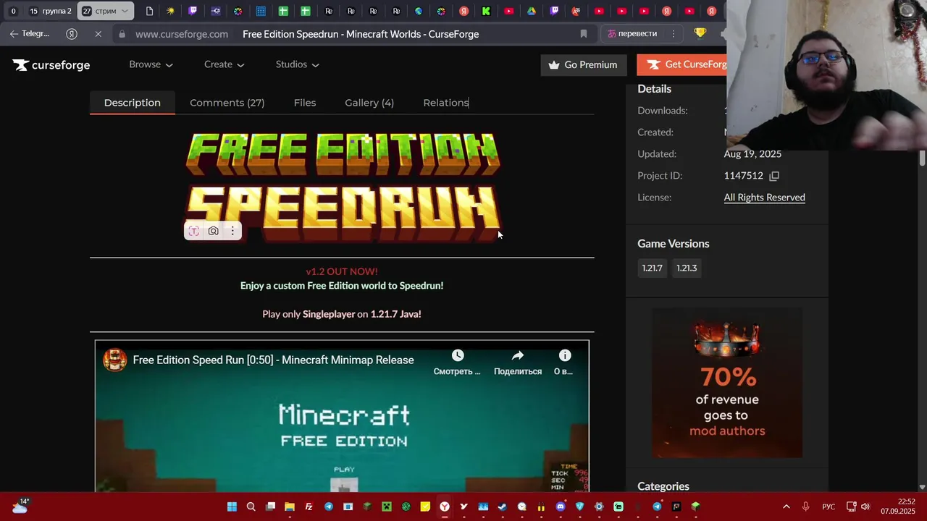The height and width of the screenshot is (521, 927).
Task: Click the camera icon on image overlay
Action: pyautogui.click(x=213, y=231)
